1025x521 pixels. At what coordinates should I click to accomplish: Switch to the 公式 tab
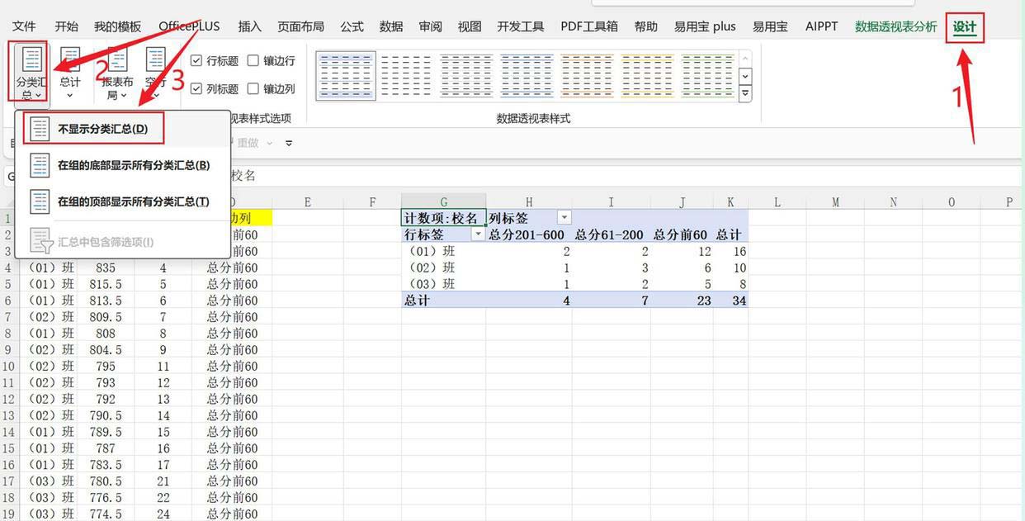(352, 26)
